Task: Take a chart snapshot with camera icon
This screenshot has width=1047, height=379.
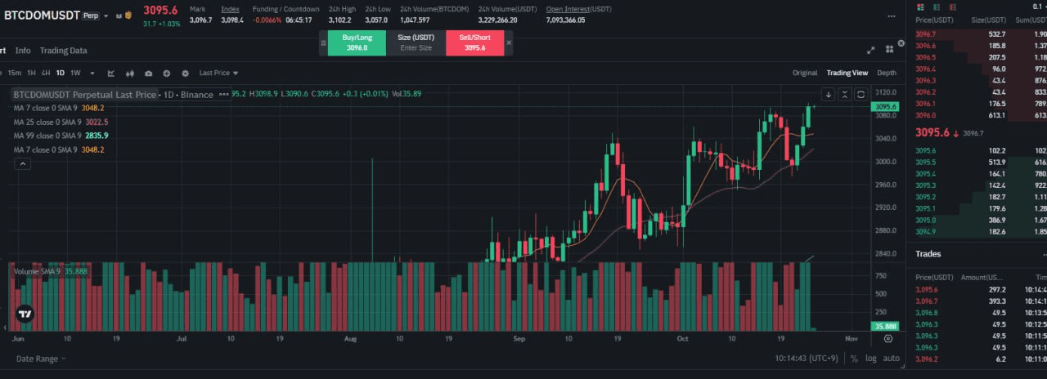Action: (148, 74)
